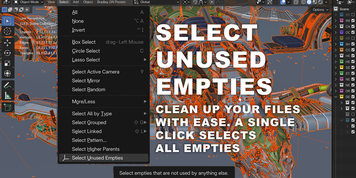Screen dimensions: 356x178
Task: Untick the CA collection checkbox
Action: (353, 27)
